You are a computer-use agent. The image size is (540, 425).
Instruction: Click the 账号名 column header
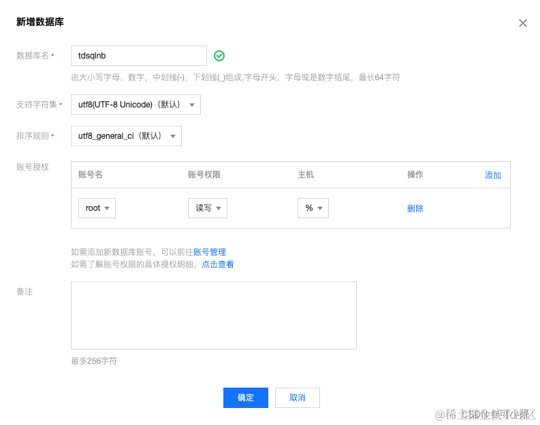(91, 175)
